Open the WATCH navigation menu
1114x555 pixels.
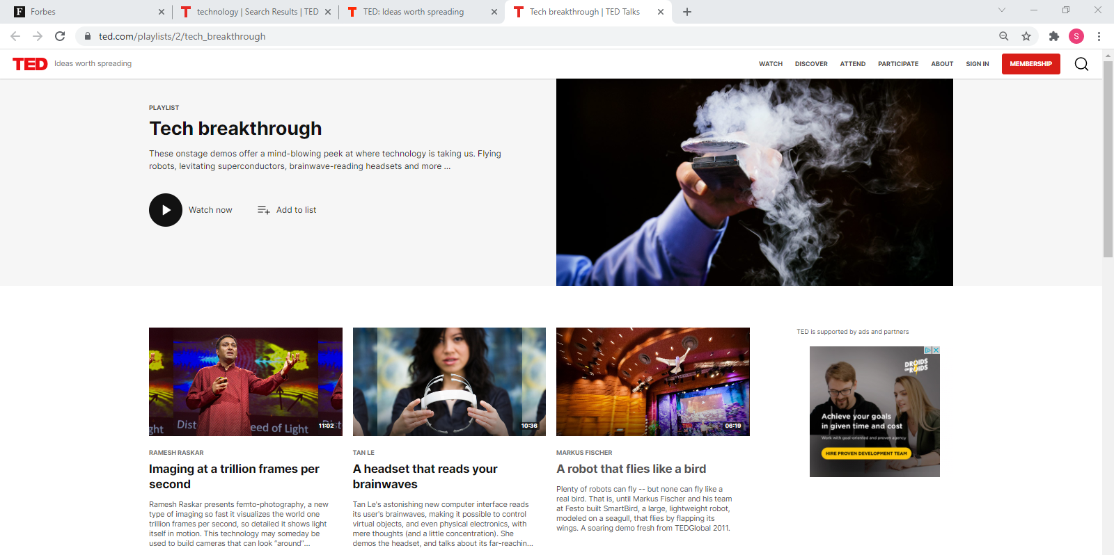pos(771,64)
